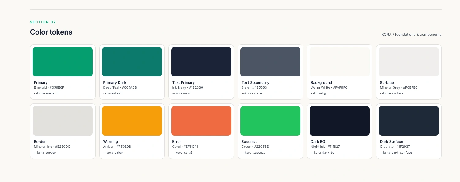460x182 pixels.
Task: Click the --kora-amber token name
Action: point(113,152)
